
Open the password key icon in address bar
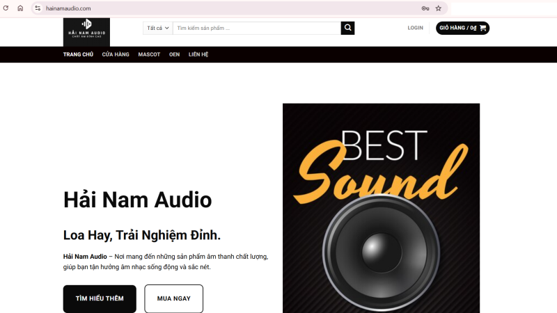(x=425, y=8)
